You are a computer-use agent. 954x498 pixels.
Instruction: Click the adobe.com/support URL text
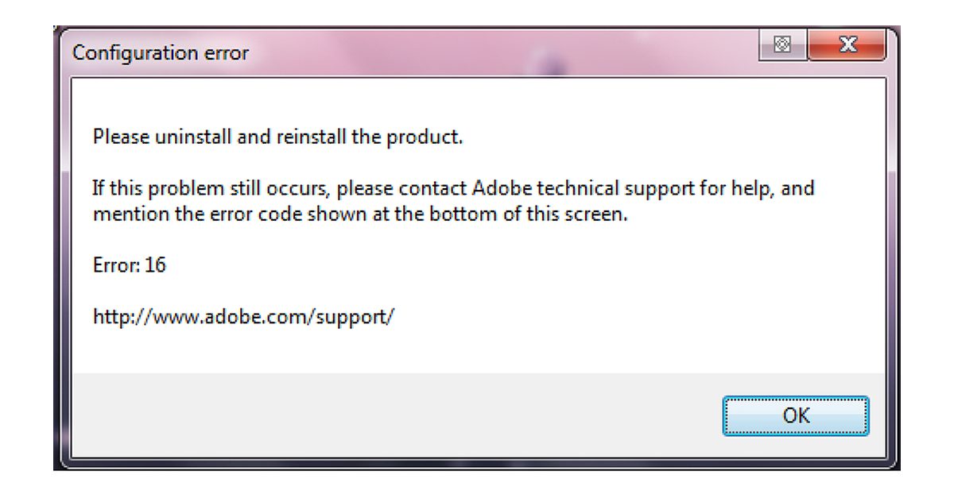(x=243, y=317)
